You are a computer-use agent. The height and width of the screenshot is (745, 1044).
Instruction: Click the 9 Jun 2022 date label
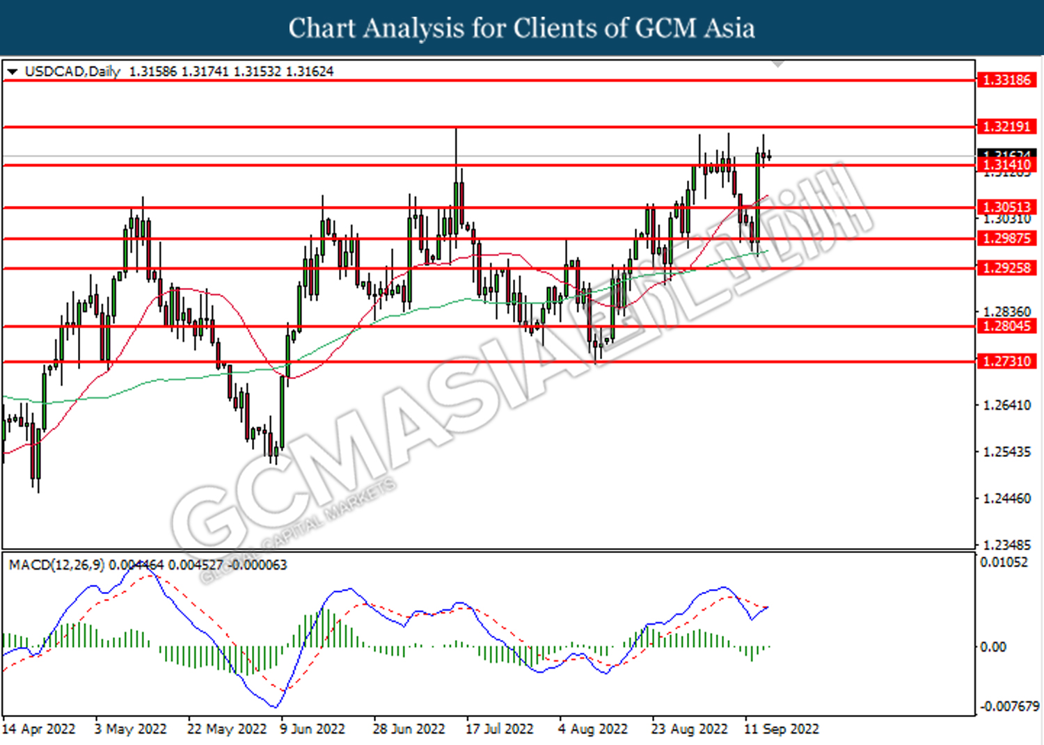(313, 729)
